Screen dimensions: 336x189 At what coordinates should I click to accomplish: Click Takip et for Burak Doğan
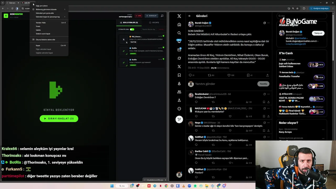[x=318, y=33]
